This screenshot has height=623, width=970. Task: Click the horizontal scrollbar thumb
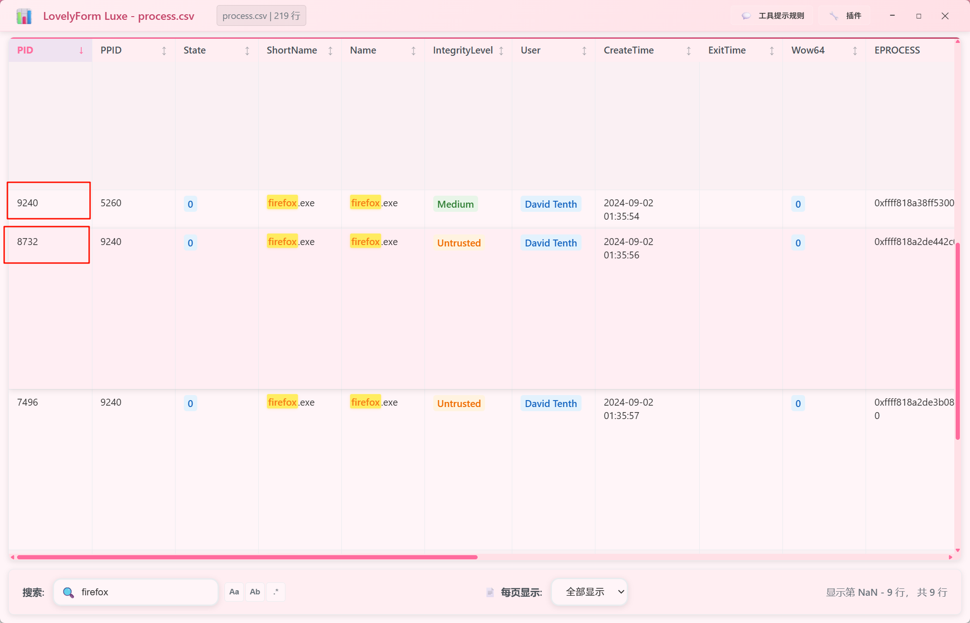(x=247, y=557)
